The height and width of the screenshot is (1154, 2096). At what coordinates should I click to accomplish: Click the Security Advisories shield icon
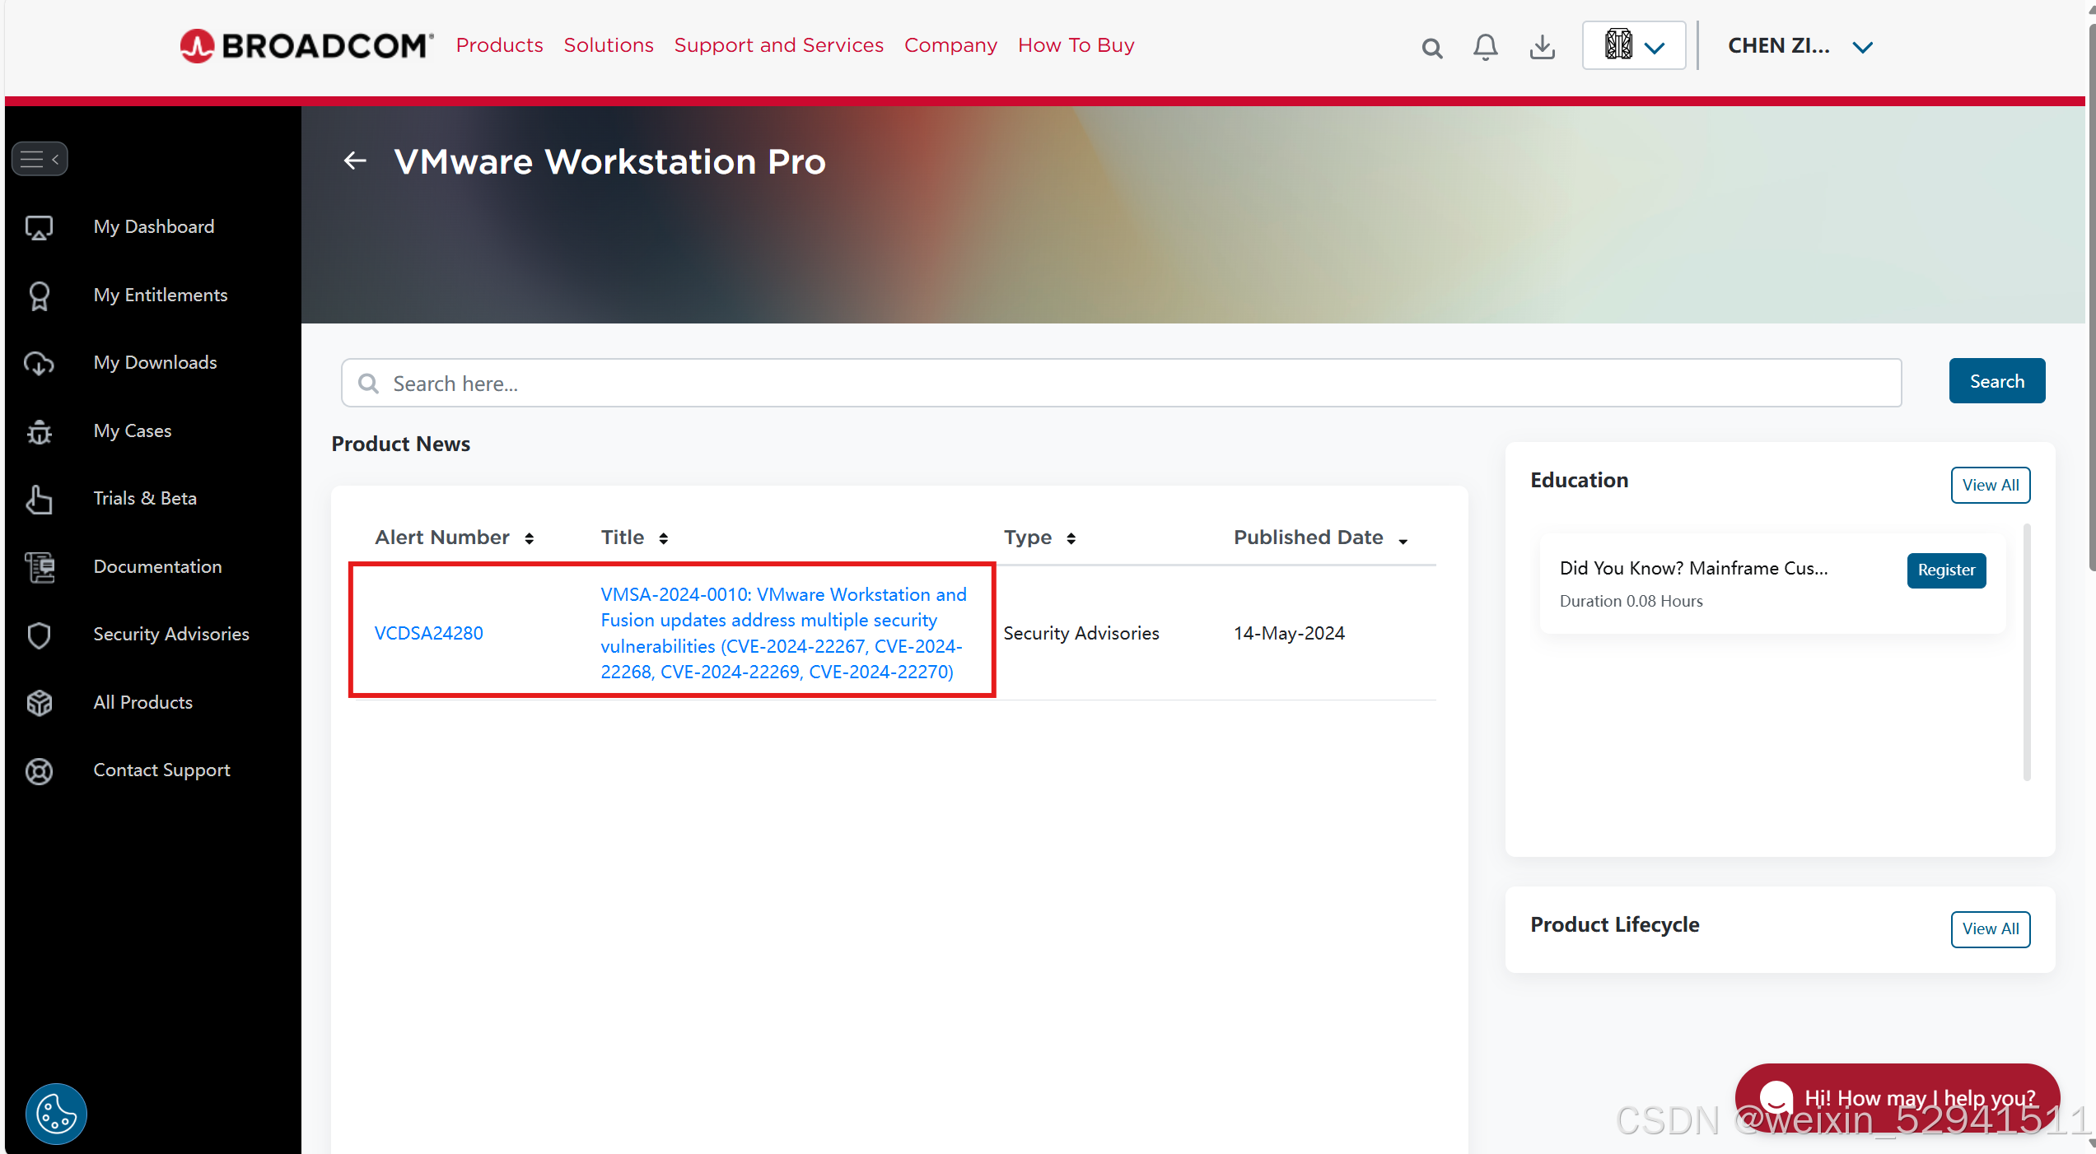click(39, 635)
